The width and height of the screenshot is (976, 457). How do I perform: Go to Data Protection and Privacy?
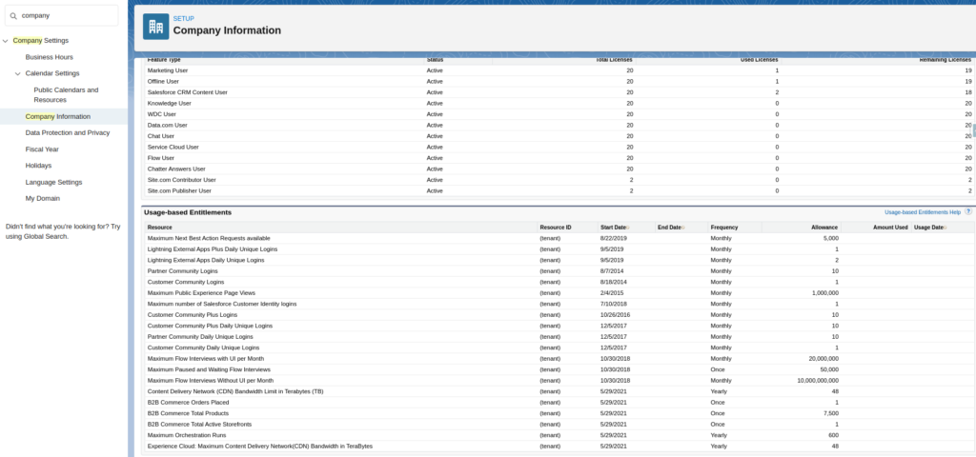(x=68, y=133)
